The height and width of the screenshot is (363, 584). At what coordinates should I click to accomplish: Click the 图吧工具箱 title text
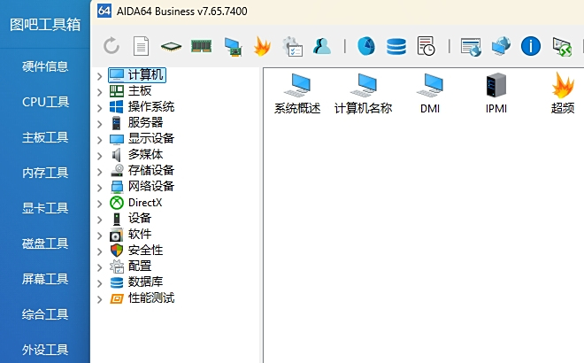pos(45,25)
